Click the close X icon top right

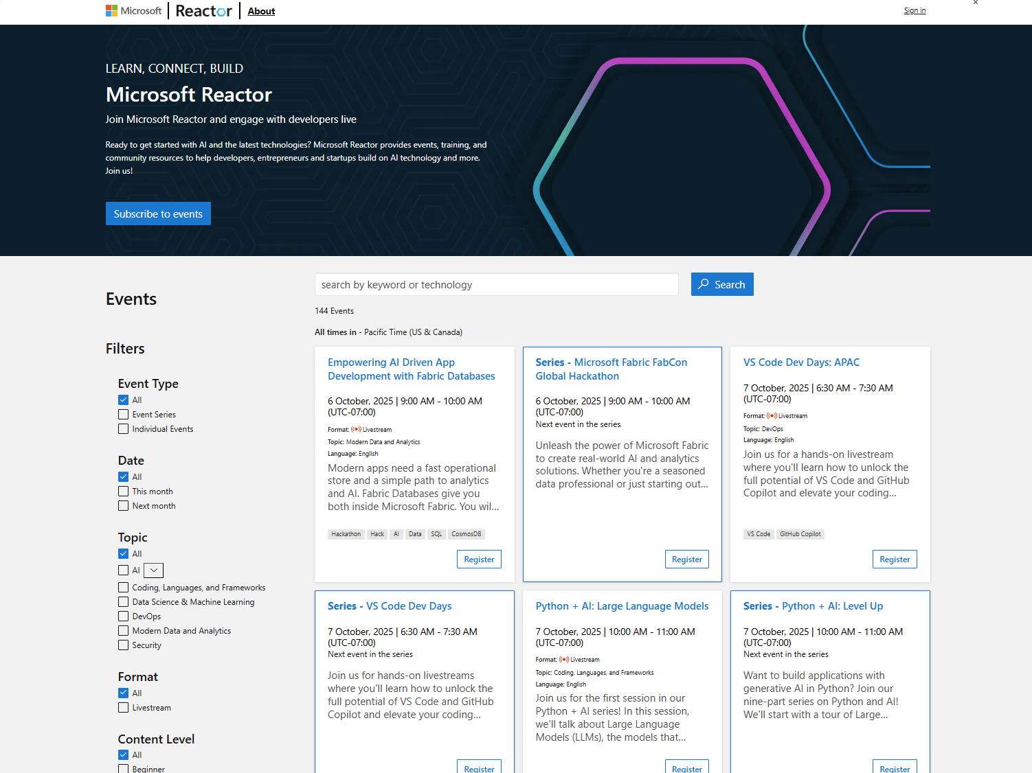pyautogui.click(x=975, y=3)
